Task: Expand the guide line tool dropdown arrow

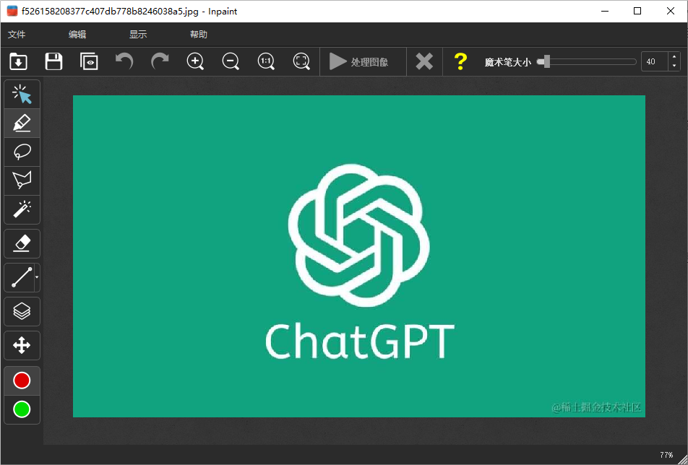Action: pyautogui.click(x=37, y=277)
